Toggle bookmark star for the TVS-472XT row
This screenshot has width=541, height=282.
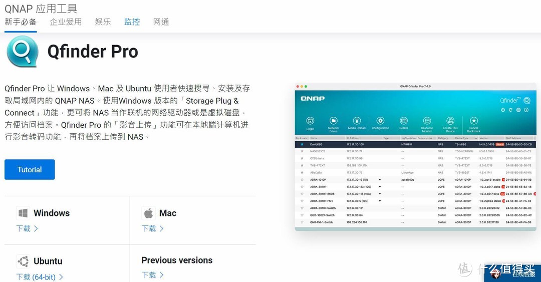click(x=302, y=165)
